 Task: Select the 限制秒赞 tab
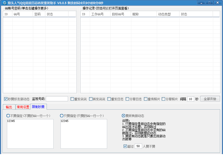tap(38, 107)
